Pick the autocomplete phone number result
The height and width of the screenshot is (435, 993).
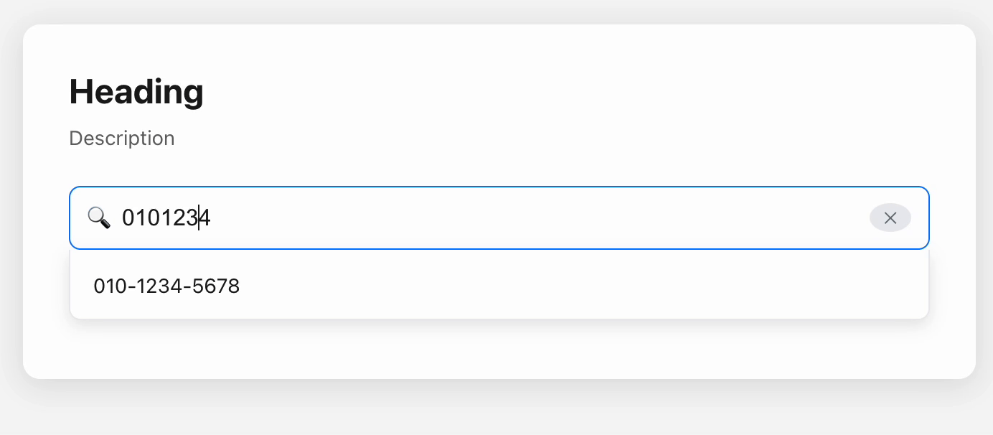pos(166,286)
